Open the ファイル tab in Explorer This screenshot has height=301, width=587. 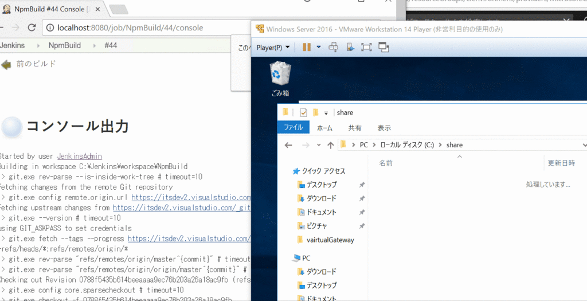[293, 127]
